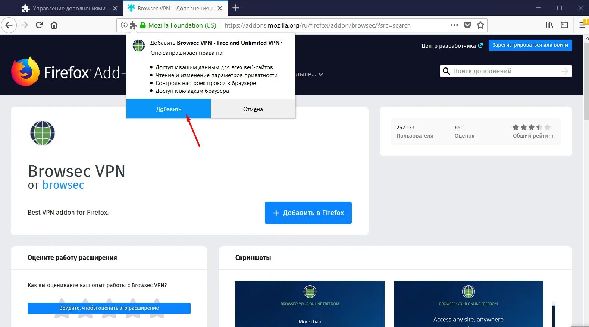
Task: Click the add-on puzzle icon in address bar
Action: pyautogui.click(x=133, y=25)
